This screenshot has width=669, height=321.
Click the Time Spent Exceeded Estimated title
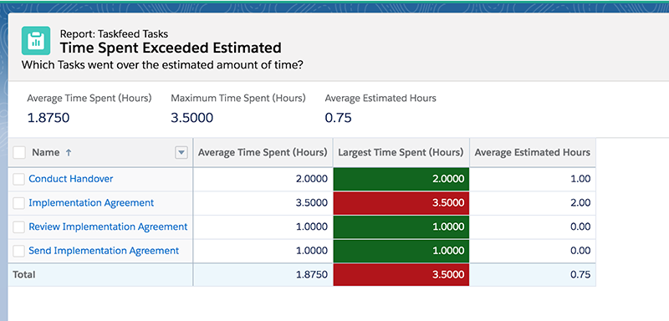(171, 48)
